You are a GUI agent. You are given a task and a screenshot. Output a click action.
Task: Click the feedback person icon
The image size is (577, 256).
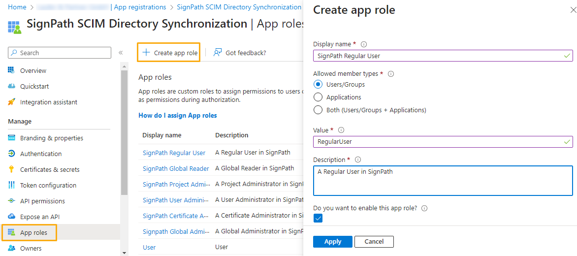pyautogui.click(x=218, y=53)
